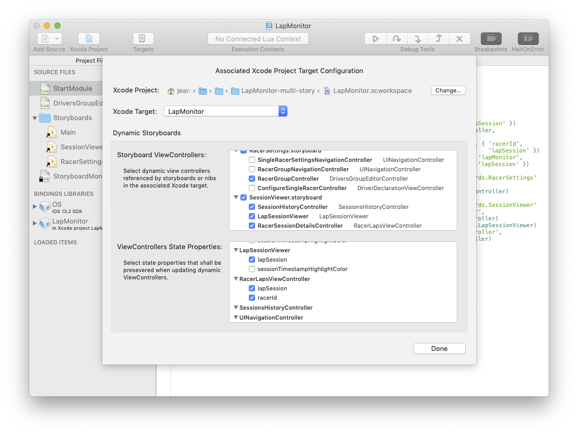578x435 pixels.
Task: Collapse the SessionViewer.storyboard tree node
Action: (x=236, y=197)
